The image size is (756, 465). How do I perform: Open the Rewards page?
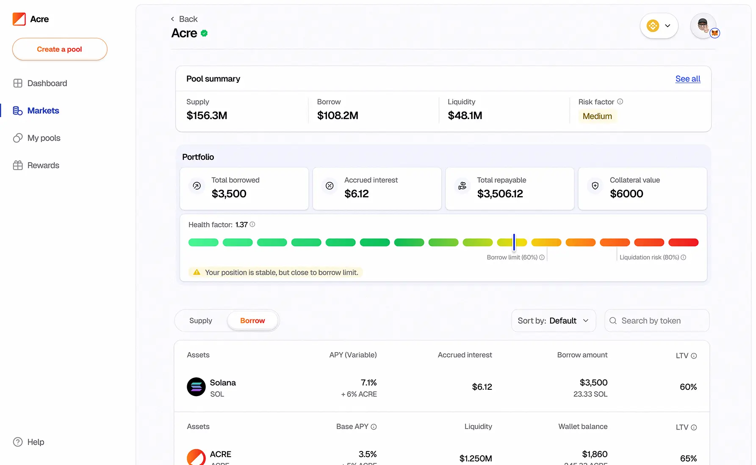pyautogui.click(x=43, y=165)
